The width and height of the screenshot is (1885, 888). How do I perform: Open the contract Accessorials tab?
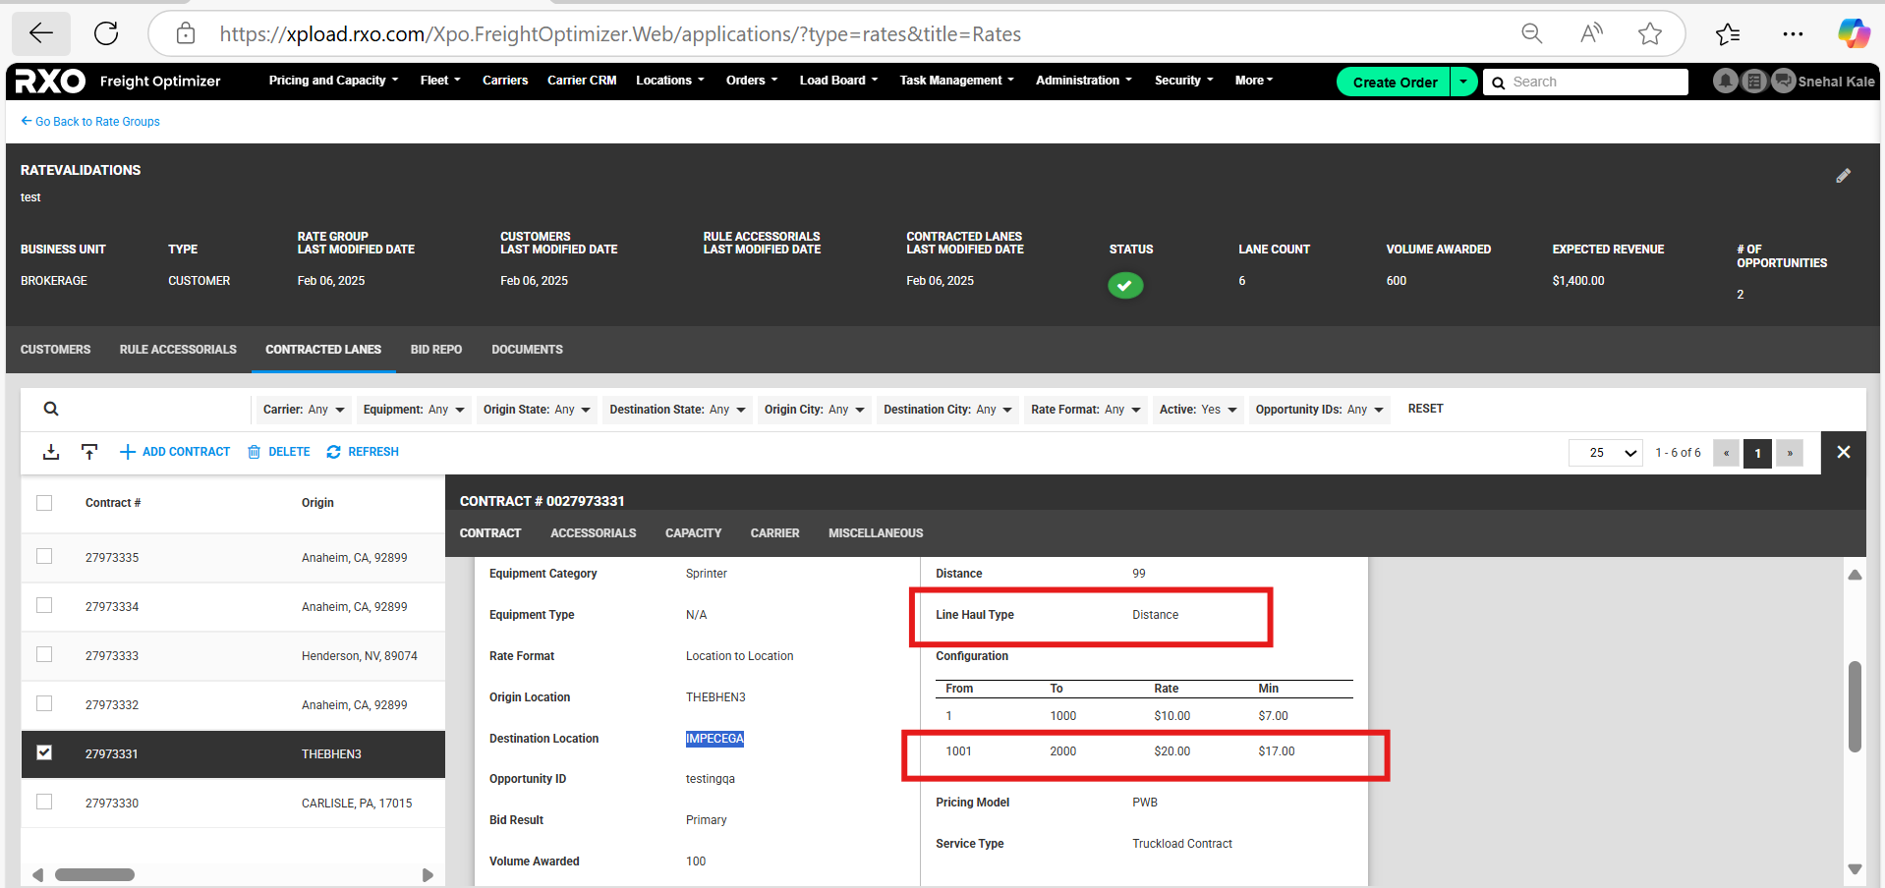pos(593,533)
